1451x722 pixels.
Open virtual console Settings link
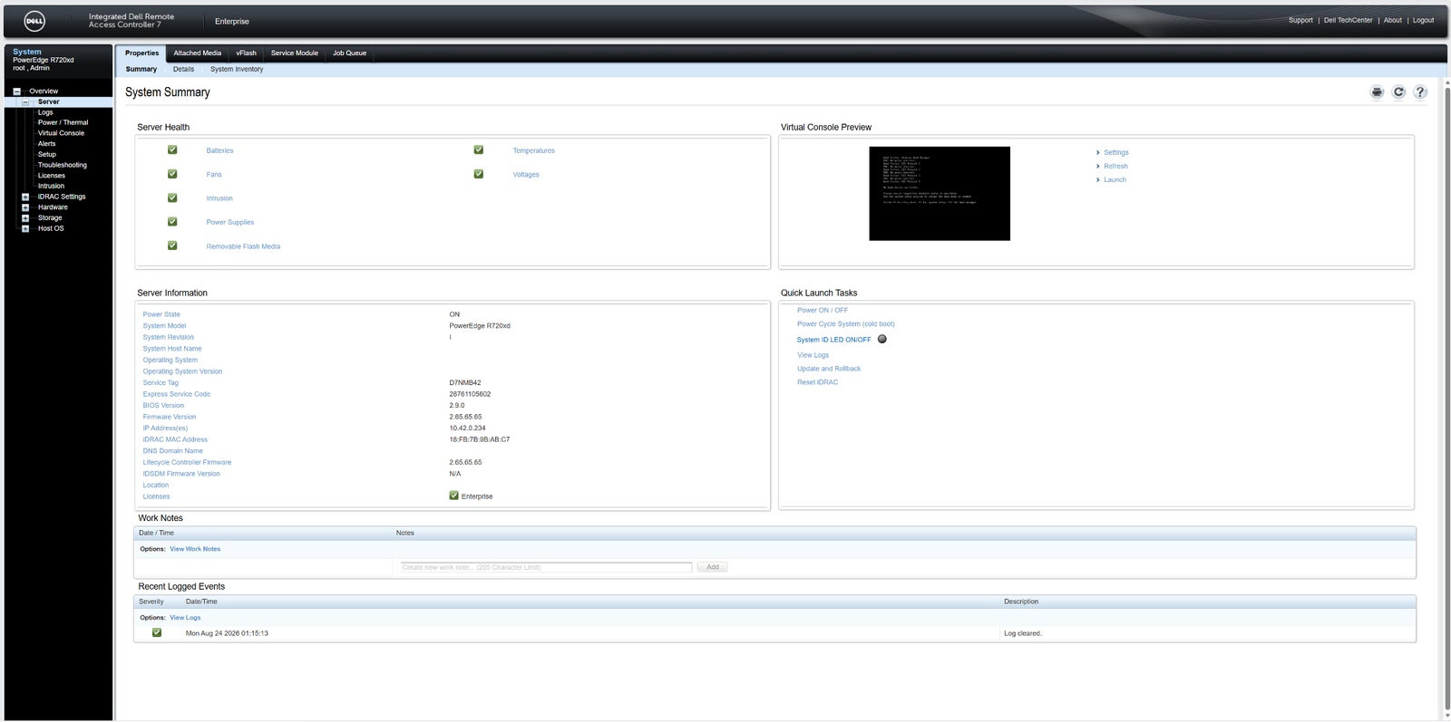pyautogui.click(x=1116, y=153)
